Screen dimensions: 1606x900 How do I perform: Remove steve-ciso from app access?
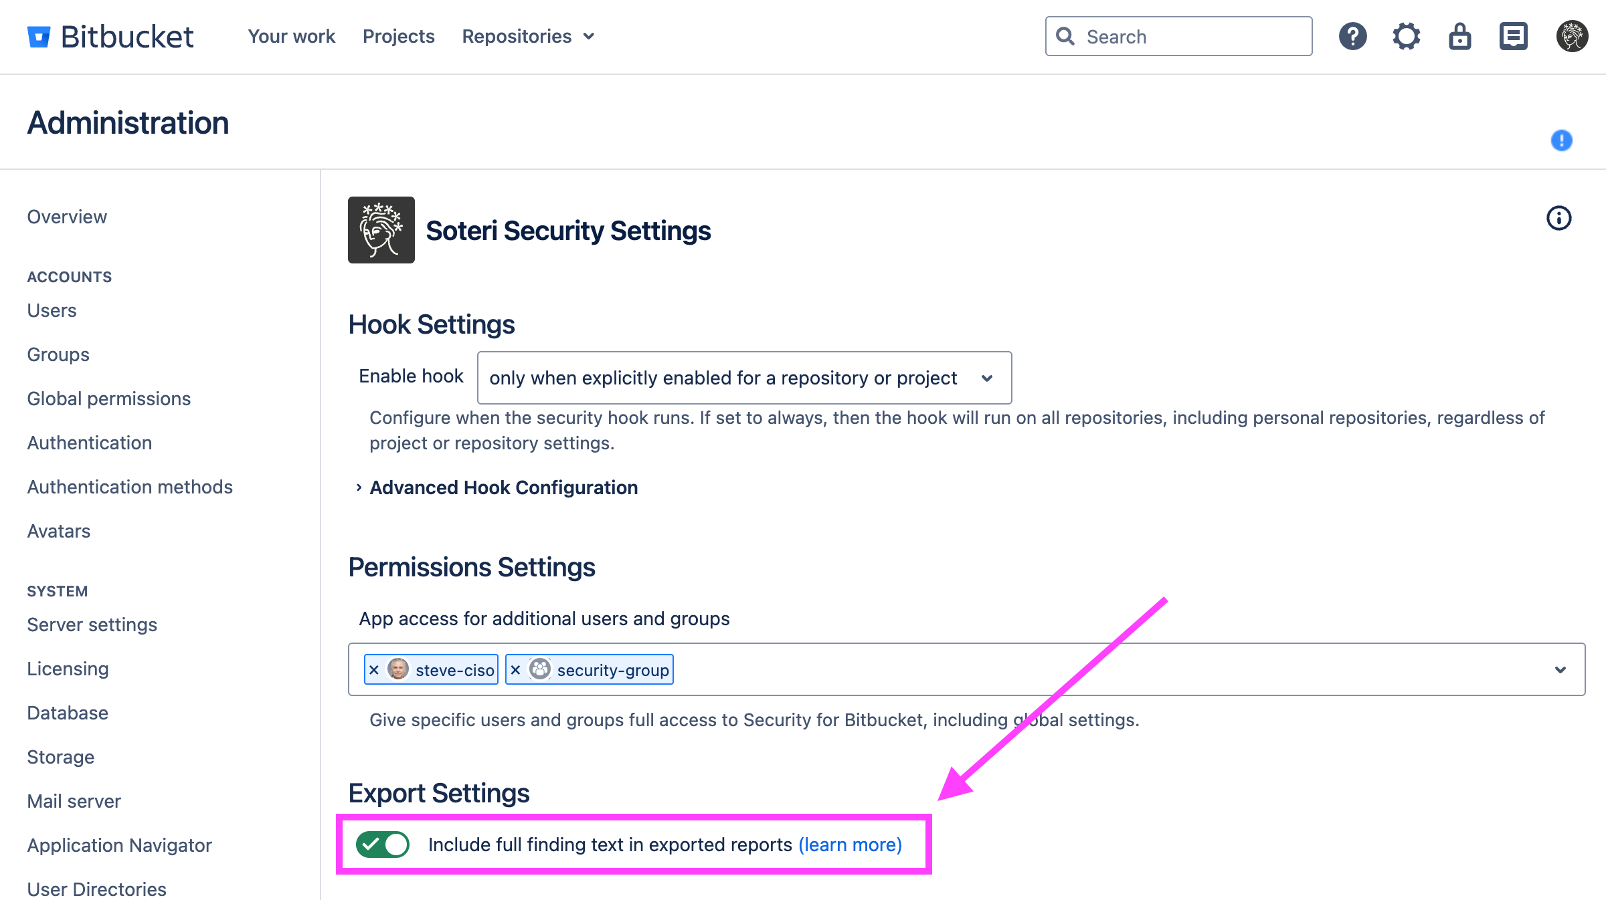pos(374,670)
